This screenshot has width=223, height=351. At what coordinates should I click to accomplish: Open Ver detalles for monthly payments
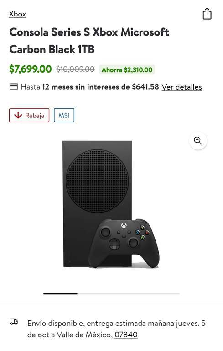click(x=182, y=87)
